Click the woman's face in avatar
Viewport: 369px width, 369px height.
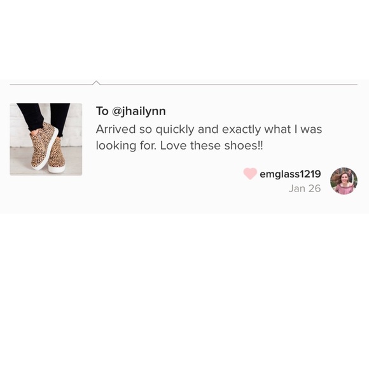tap(344, 179)
